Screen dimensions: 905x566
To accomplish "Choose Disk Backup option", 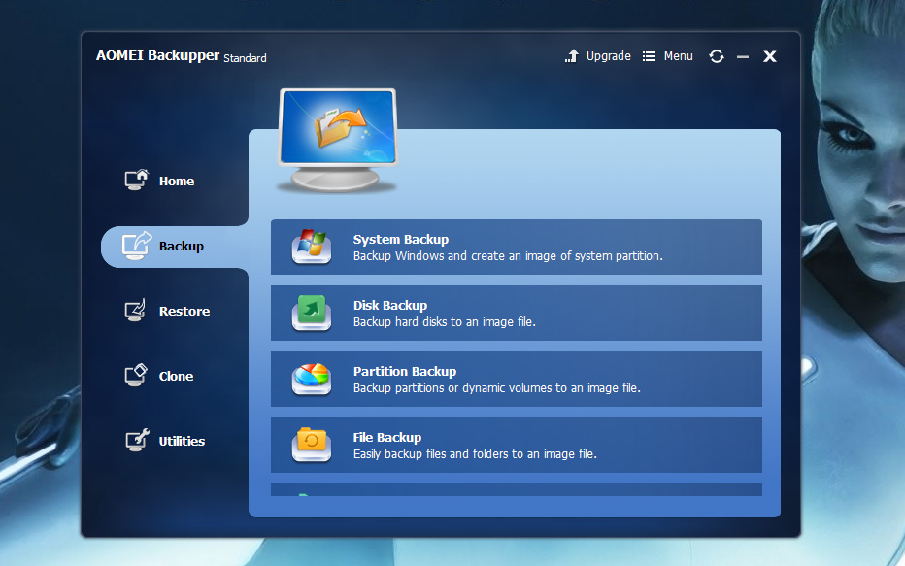I will tap(516, 314).
